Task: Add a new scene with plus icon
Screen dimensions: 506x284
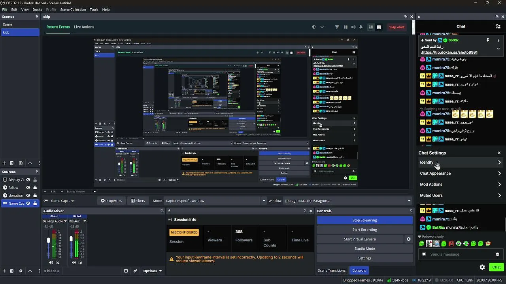Action: click(4, 163)
